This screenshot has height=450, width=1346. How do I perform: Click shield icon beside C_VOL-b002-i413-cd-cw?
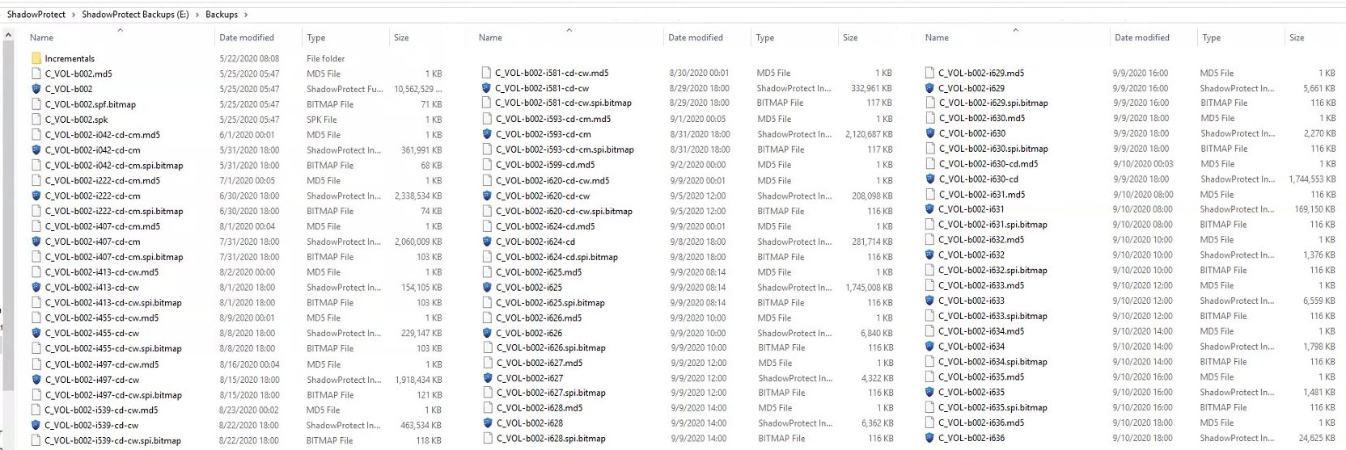pyautogui.click(x=36, y=287)
